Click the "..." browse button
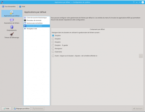 [x=141, y=56]
